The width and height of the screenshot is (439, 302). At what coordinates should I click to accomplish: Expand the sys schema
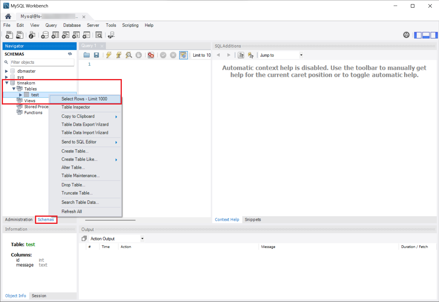click(7, 77)
